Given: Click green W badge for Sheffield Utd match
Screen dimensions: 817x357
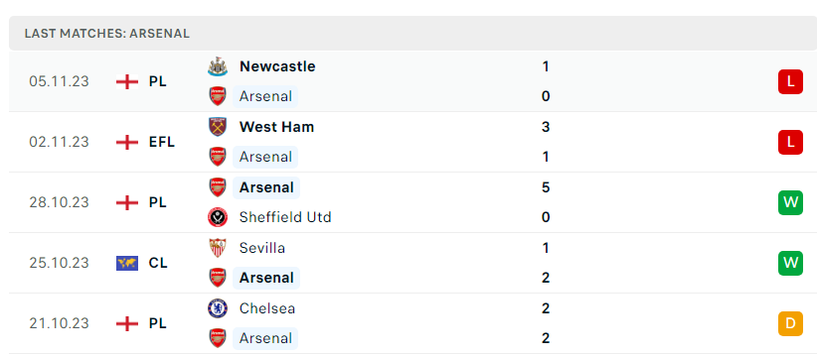Looking at the screenshot, I should pos(790,202).
